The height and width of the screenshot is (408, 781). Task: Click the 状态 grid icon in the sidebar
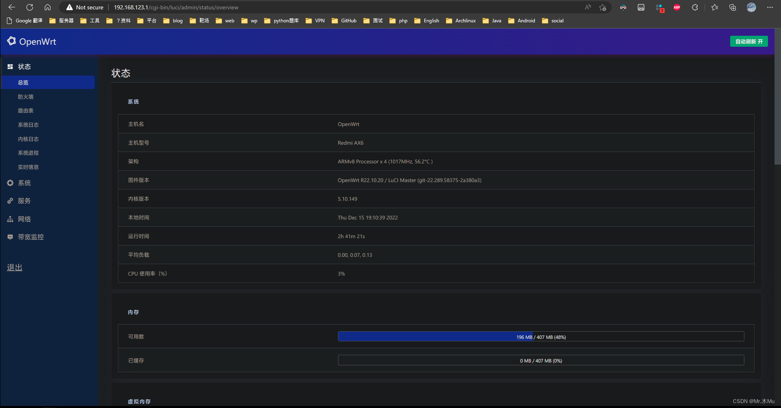tap(10, 66)
